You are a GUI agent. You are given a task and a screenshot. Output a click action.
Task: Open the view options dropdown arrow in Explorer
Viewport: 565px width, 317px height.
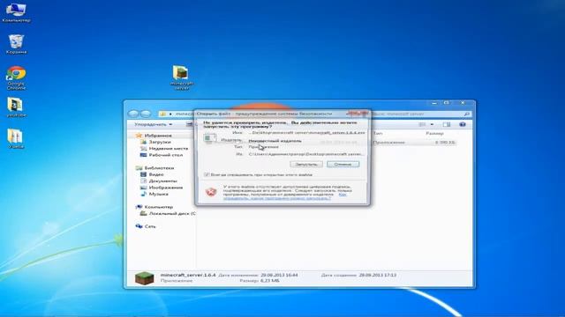pyautogui.click(x=432, y=124)
